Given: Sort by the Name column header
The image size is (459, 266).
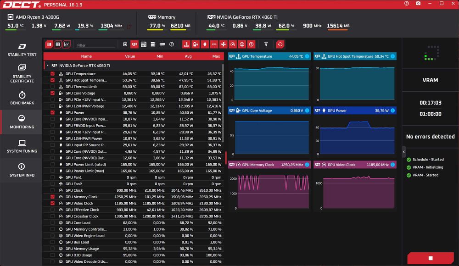Looking at the screenshot, I should click(86, 56).
